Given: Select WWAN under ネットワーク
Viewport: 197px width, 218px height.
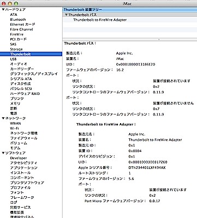Looking at the screenshot, I should pos(15,123).
